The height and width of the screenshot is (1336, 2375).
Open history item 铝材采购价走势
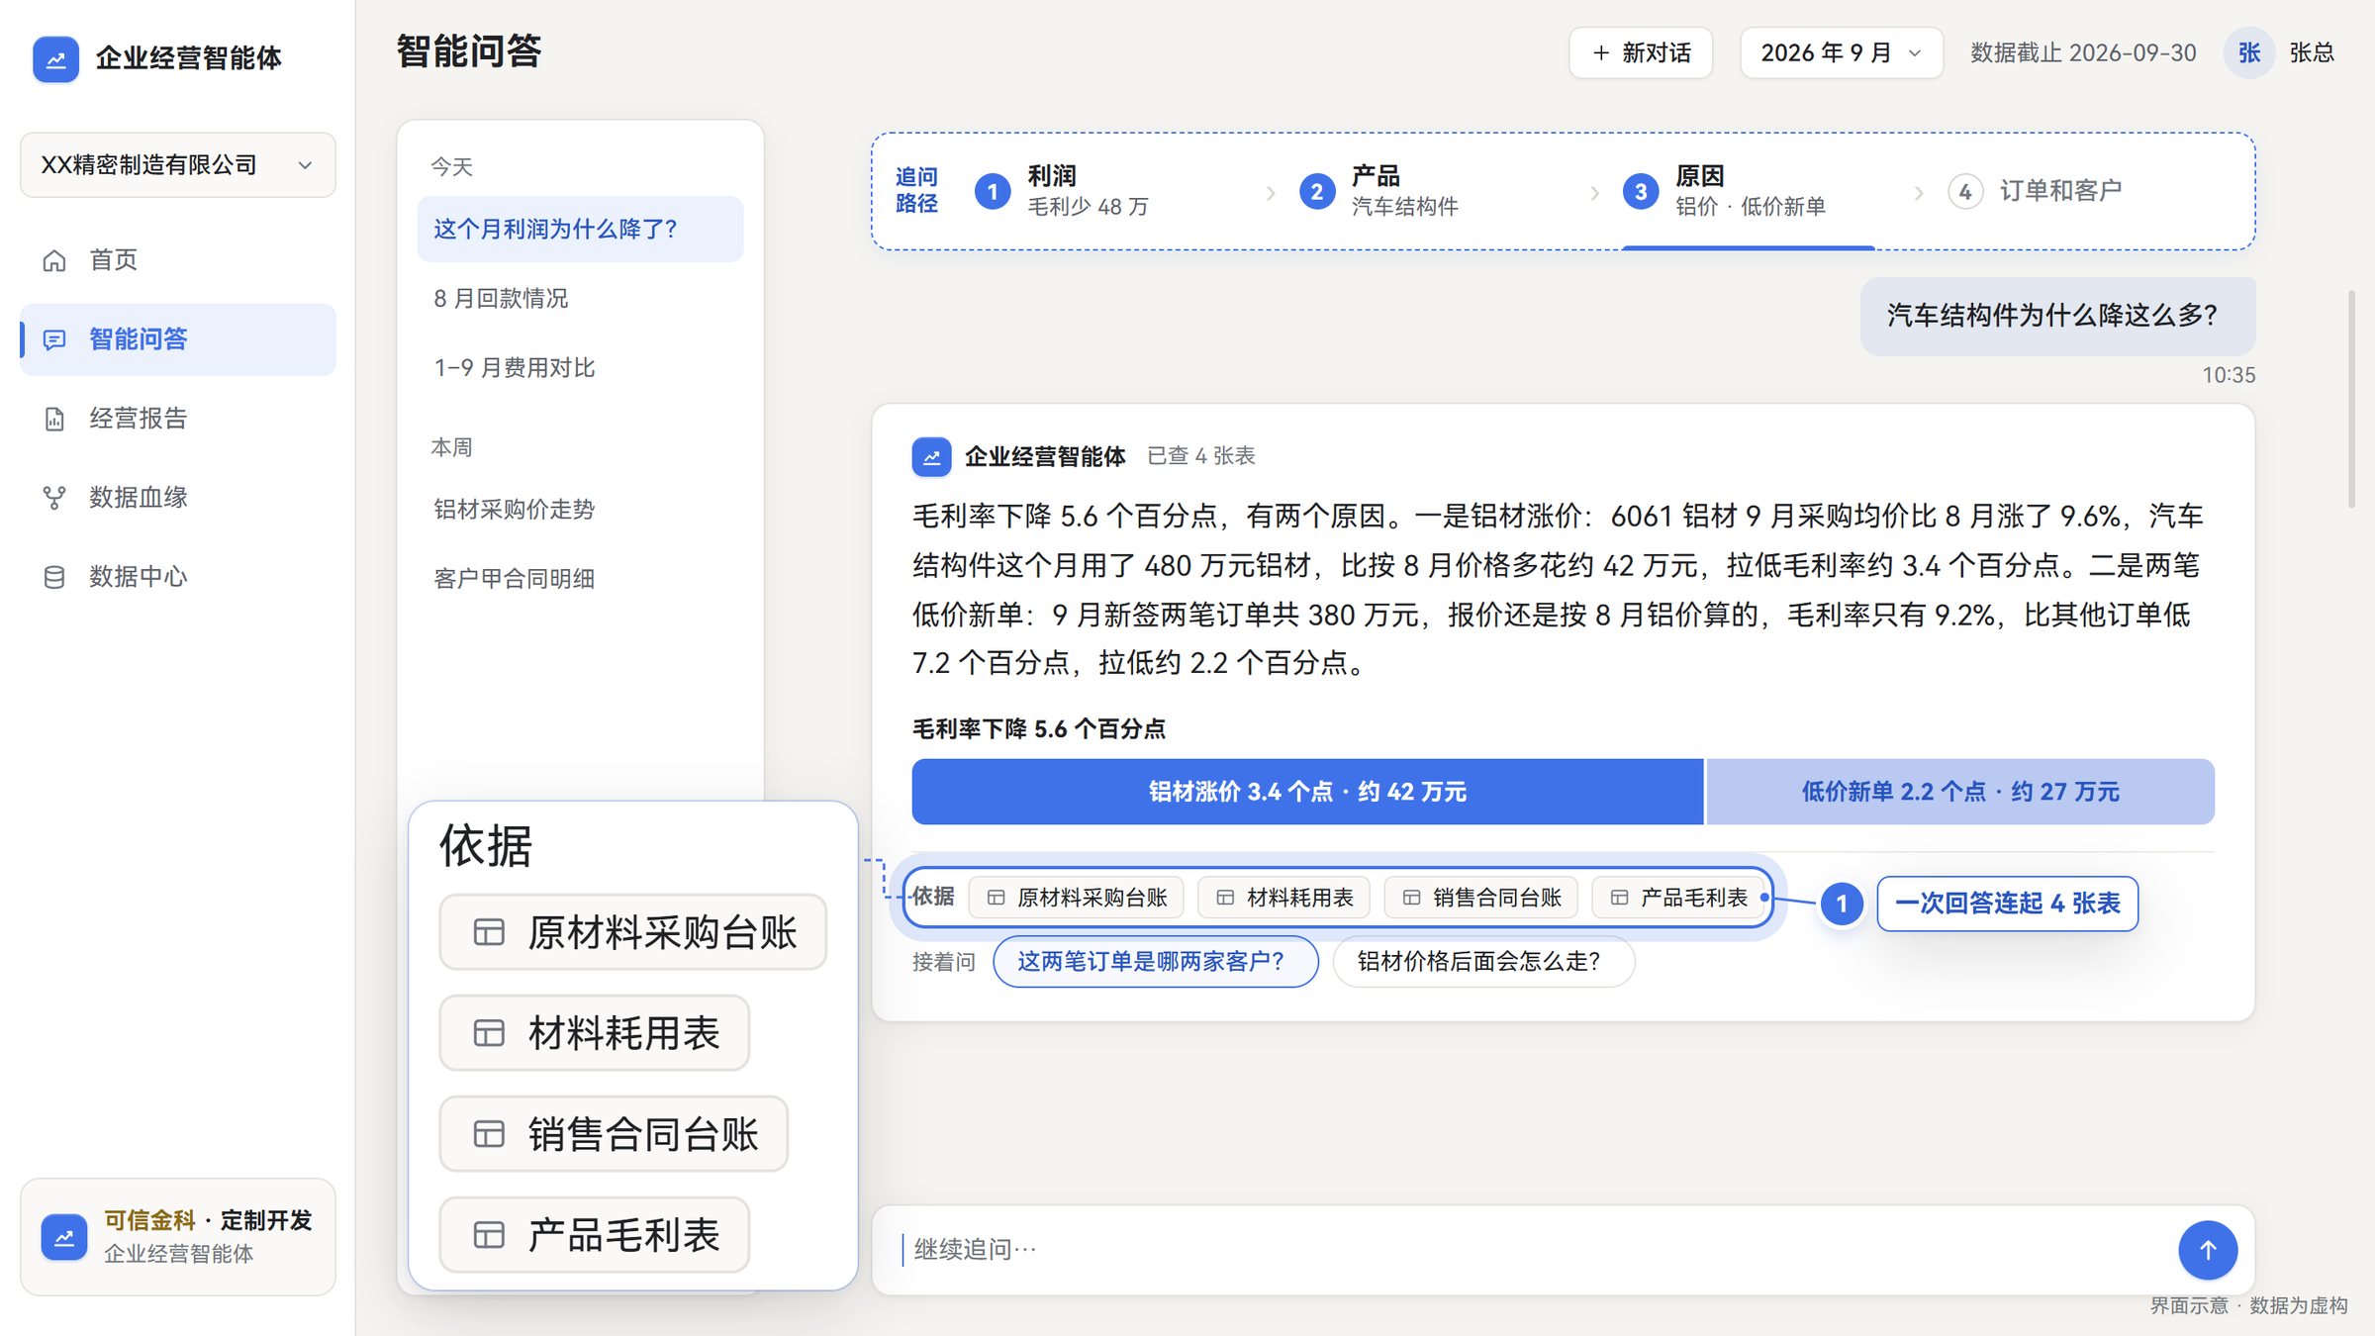(x=580, y=510)
